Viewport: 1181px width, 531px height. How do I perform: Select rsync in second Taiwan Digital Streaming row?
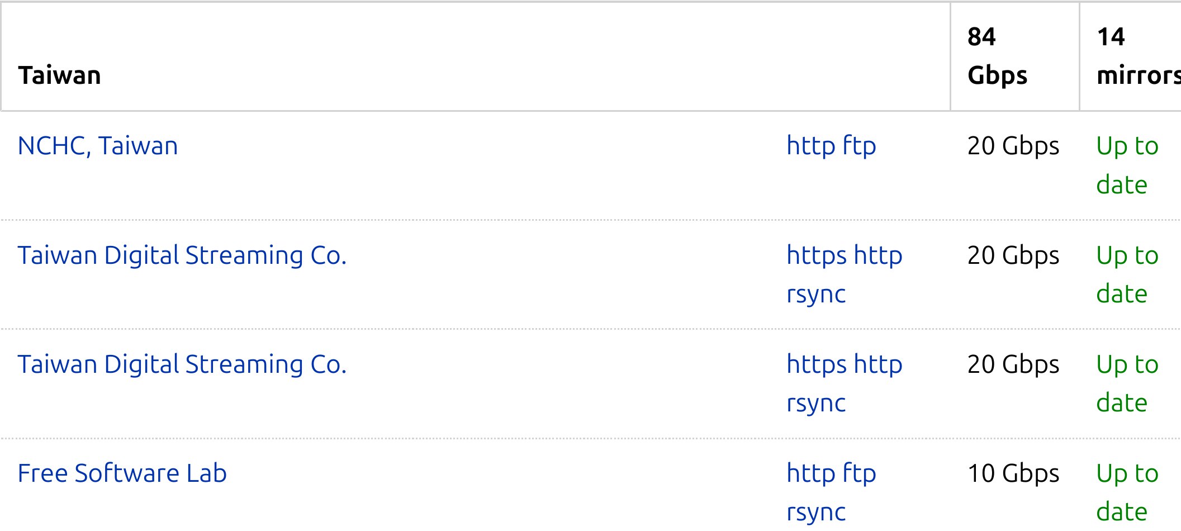816,403
